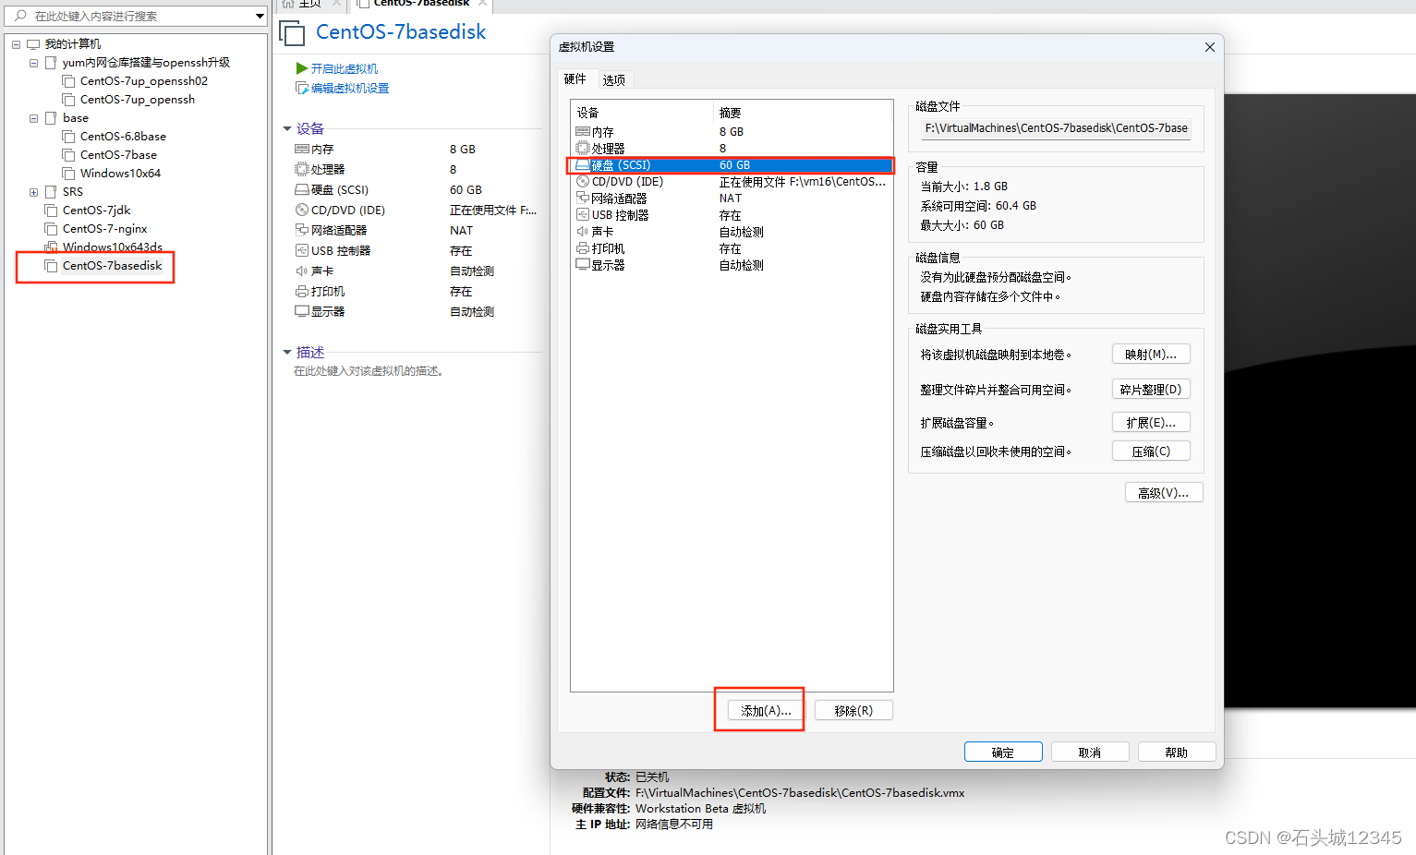The width and height of the screenshot is (1416, 855).
Task: Click the display icon in main window devices
Action: click(301, 311)
